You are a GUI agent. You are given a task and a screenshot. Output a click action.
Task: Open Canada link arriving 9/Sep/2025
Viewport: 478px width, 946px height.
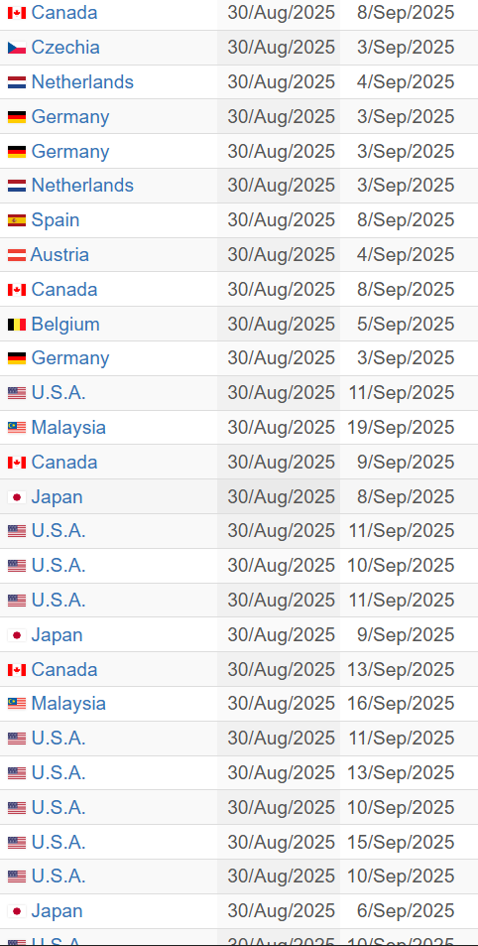tap(64, 463)
